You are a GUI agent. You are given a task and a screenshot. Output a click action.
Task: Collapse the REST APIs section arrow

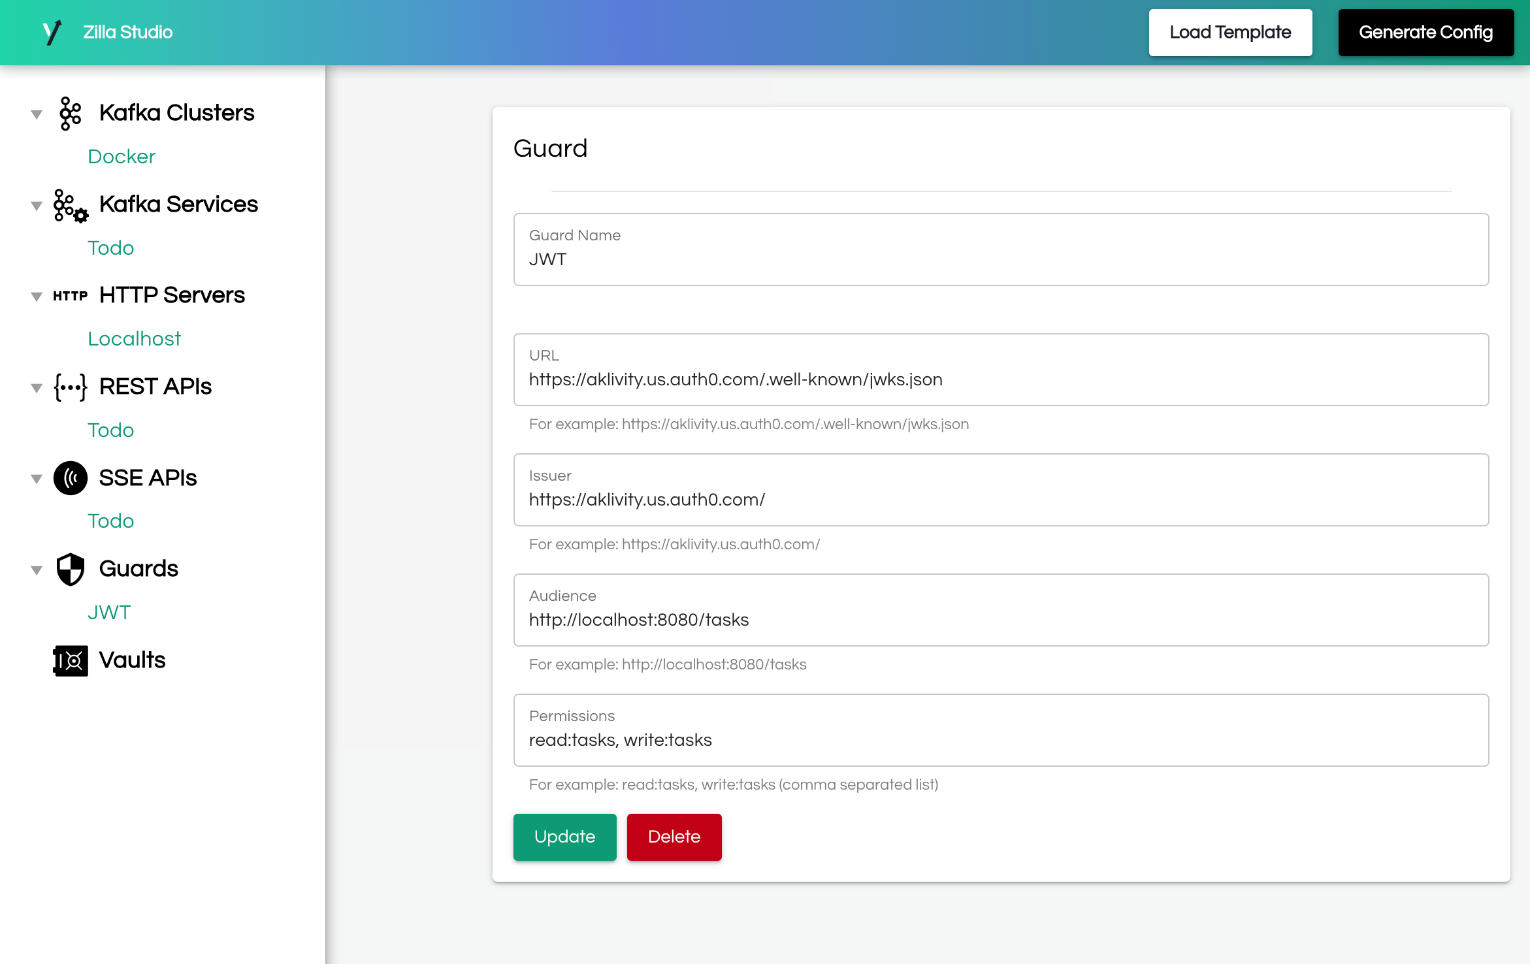37,388
